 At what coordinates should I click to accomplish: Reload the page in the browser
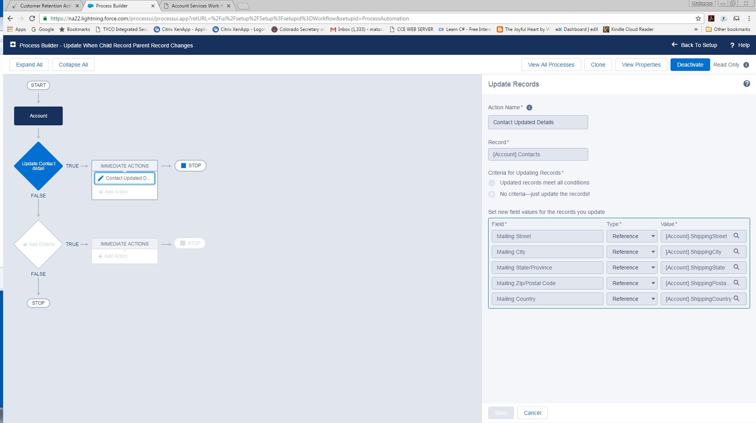[32, 18]
